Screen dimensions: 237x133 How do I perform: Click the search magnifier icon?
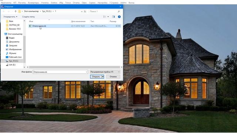[119, 11]
